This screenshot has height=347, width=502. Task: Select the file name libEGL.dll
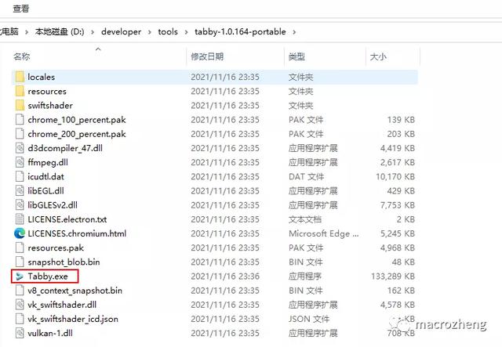click(x=45, y=190)
